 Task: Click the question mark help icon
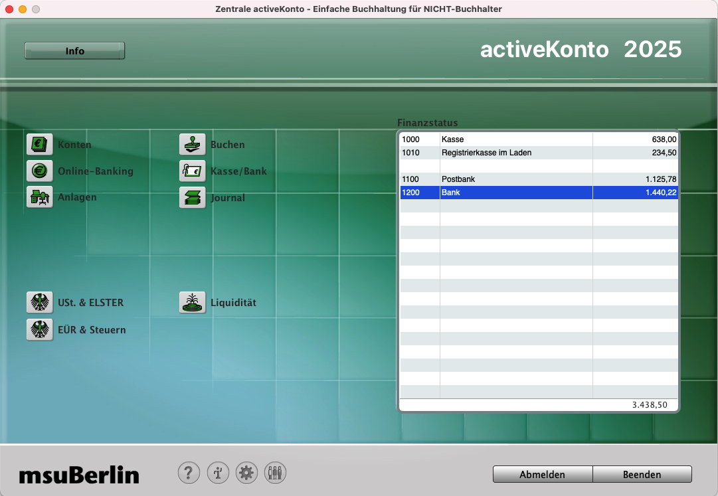click(189, 473)
